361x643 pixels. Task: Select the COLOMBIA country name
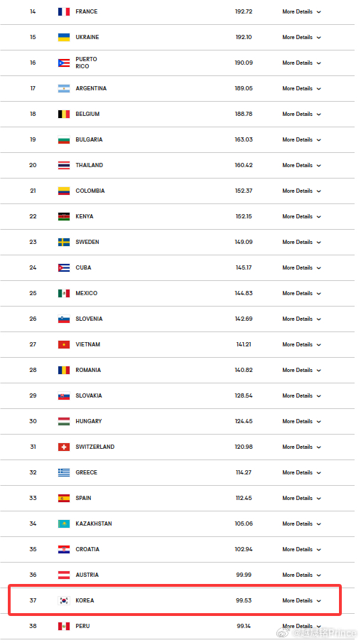[90, 191]
